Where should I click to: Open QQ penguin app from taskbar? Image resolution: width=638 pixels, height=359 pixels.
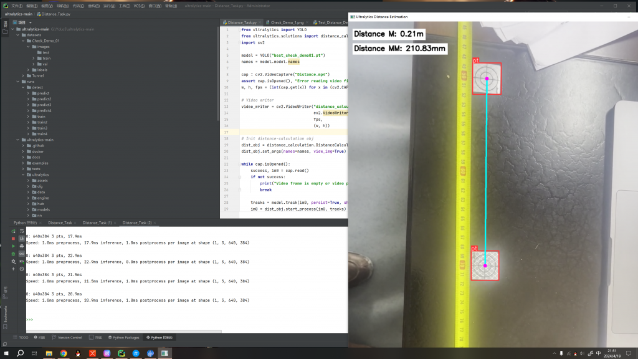78,353
